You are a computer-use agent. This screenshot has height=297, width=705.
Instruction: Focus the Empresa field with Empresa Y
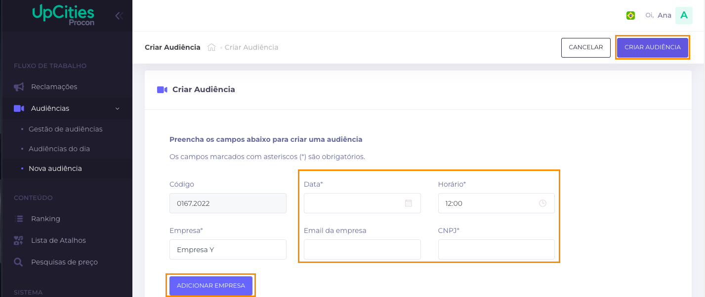(228, 249)
